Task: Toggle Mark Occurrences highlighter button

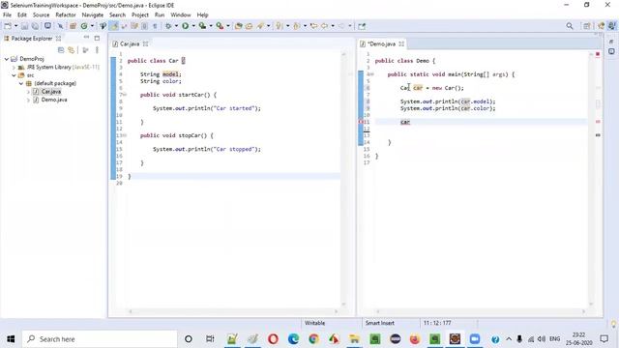Action: coord(114,26)
